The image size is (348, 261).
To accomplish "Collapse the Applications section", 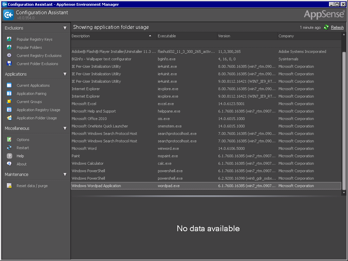I will click(65, 74).
